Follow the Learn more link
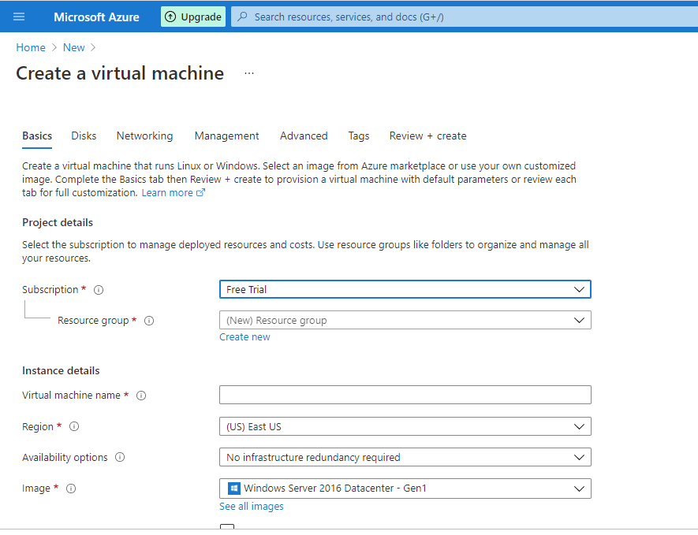This screenshot has height=535, width=698. pos(167,192)
